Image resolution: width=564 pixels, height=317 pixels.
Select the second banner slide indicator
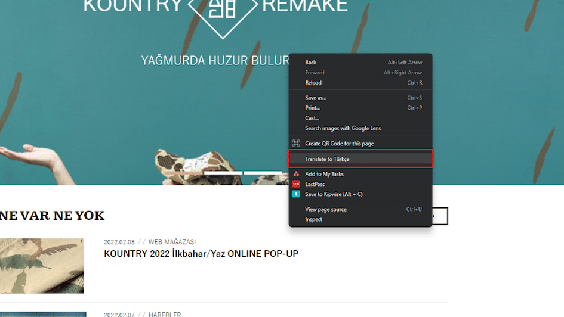[223, 173]
